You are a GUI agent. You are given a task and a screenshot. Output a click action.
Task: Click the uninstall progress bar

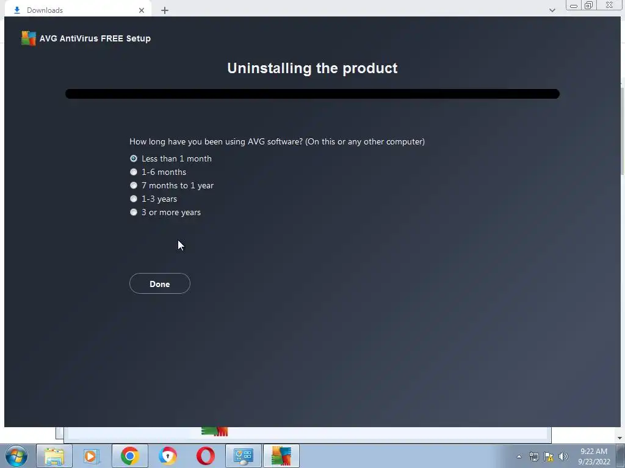tap(312, 94)
